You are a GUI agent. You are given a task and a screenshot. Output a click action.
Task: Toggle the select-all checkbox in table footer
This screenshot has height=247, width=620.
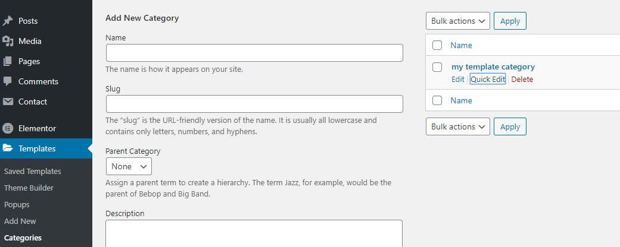coord(437,100)
